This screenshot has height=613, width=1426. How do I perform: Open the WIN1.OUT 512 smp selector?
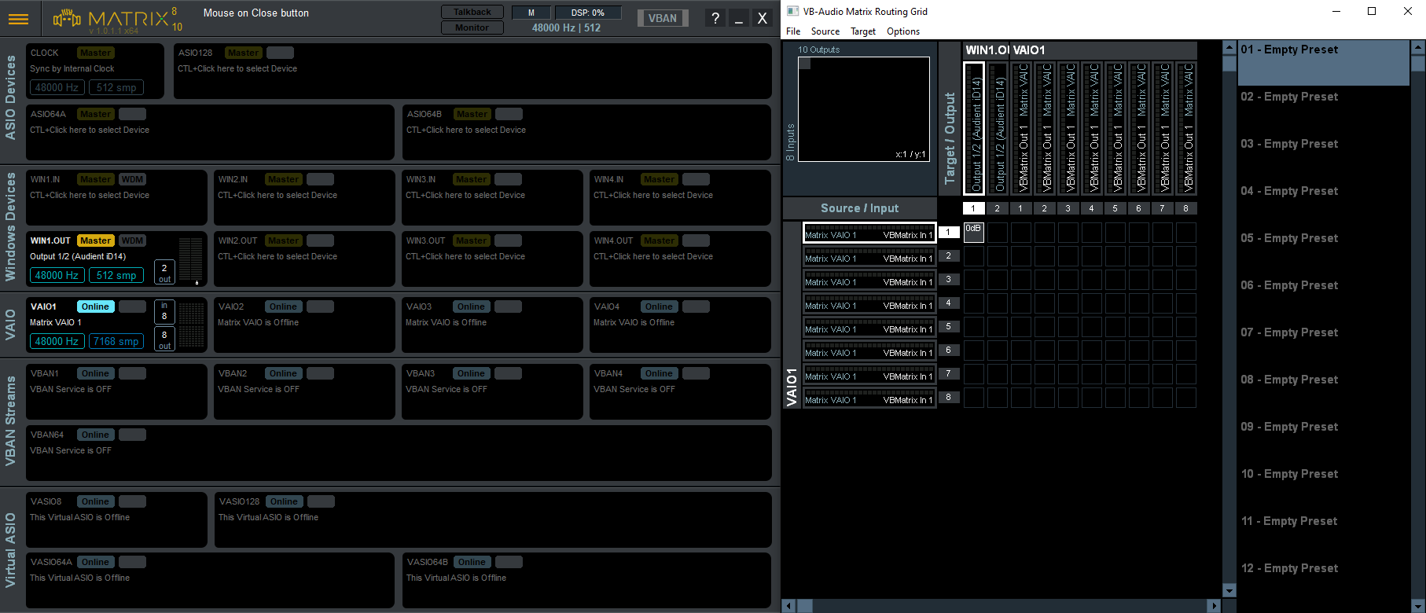116,275
